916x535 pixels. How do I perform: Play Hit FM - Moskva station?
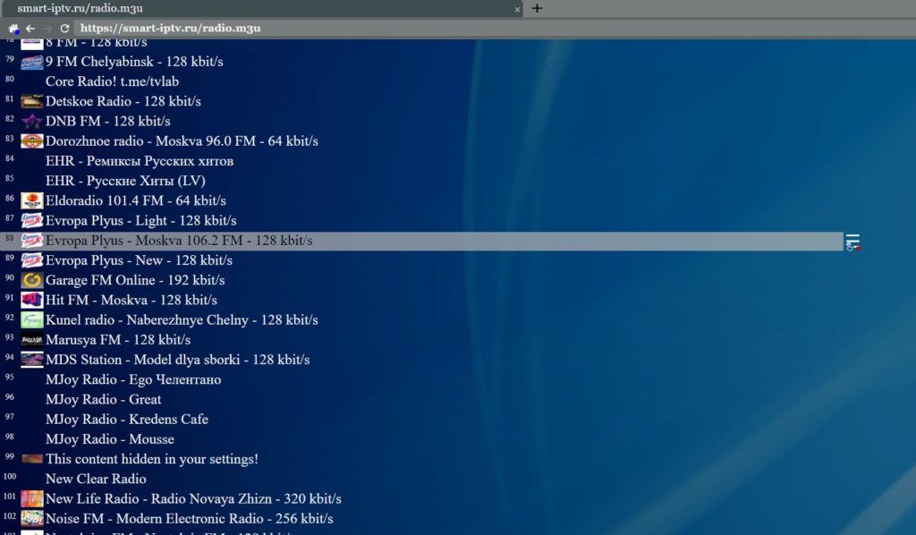(x=131, y=300)
